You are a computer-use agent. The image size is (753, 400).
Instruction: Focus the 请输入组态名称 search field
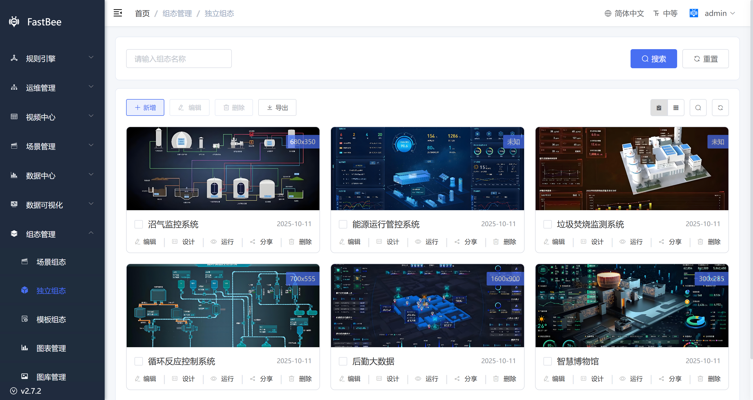179,59
